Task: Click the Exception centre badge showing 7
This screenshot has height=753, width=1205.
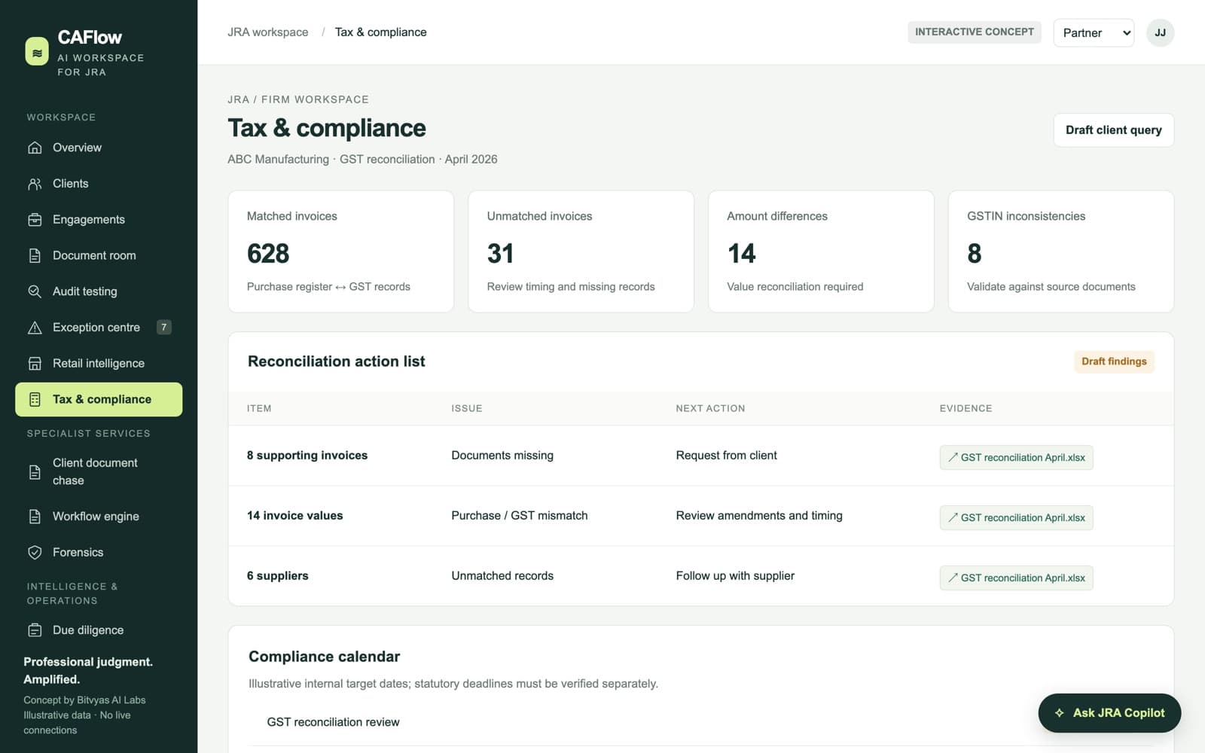Action: (x=163, y=327)
